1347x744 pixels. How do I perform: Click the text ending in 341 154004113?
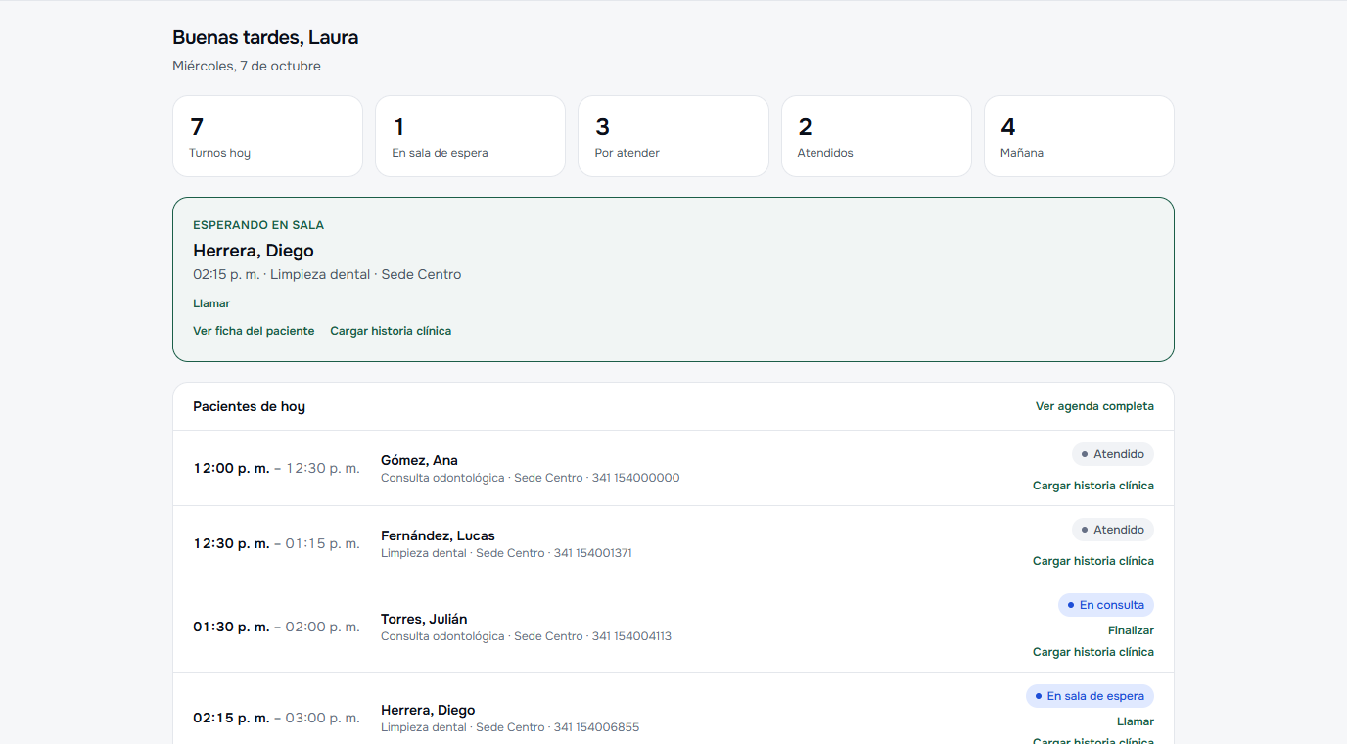click(526, 636)
